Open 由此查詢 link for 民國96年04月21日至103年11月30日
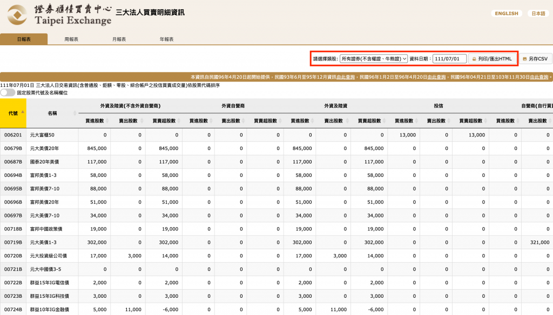553x315 pixels. click(539, 77)
